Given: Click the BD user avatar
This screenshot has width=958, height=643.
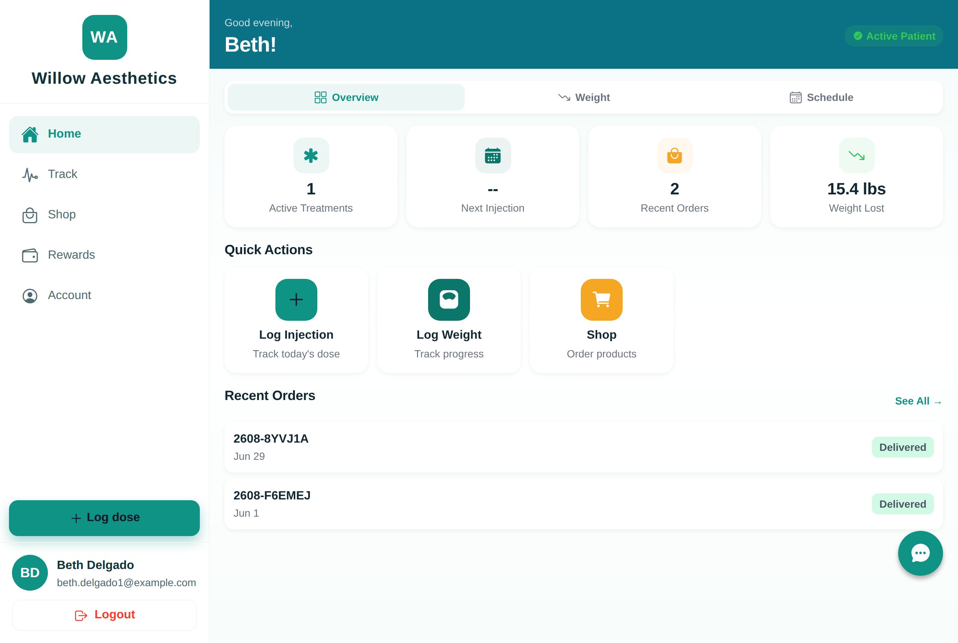Looking at the screenshot, I should point(30,573).
